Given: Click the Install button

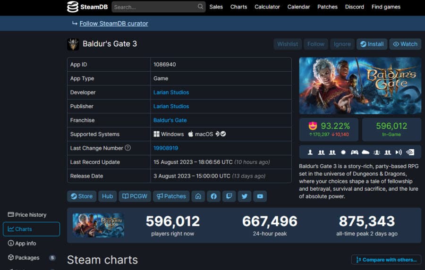Looking at the screenshot, I should click(372, 44).
